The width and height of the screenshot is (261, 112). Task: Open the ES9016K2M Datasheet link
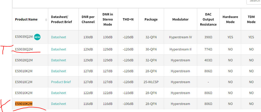pos(58,93)
